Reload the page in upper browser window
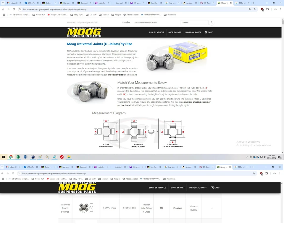Viewport: 284px width, 225px height. (x=14, y=9)
